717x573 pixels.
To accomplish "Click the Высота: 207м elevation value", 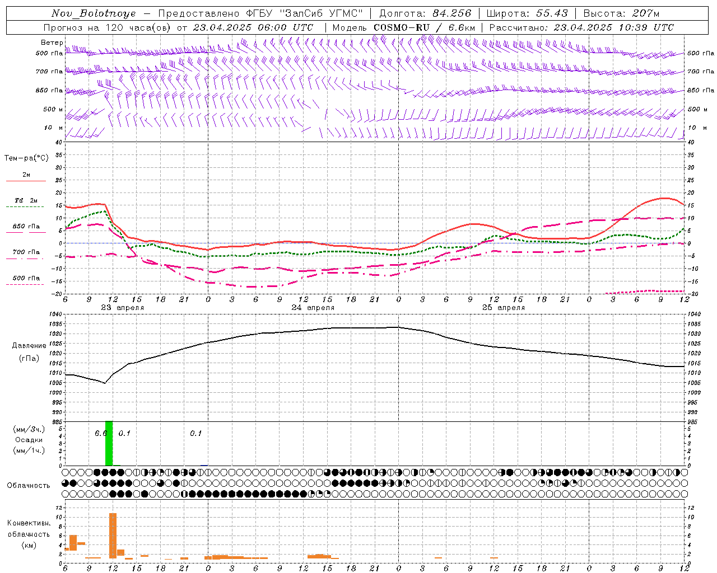I will (621, 13).
